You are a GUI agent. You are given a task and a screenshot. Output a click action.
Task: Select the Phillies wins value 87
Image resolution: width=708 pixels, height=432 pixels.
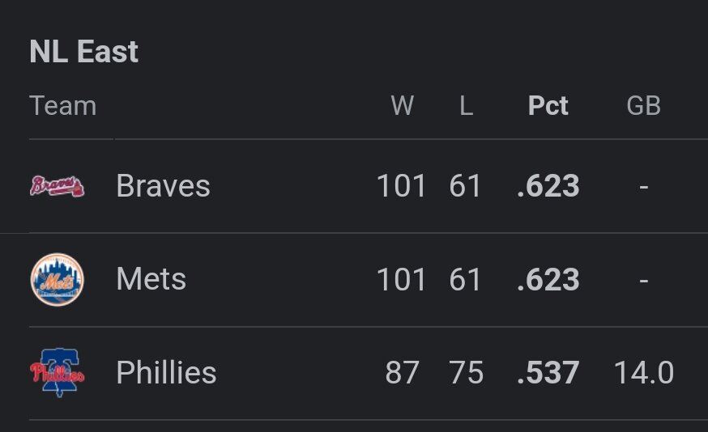[x=403, y=373]
